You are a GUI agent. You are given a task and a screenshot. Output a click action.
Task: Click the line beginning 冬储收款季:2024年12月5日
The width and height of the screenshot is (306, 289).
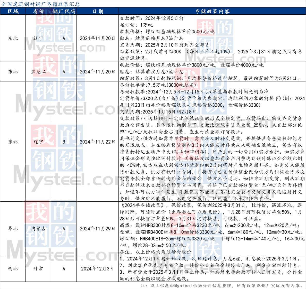(194, 92)
